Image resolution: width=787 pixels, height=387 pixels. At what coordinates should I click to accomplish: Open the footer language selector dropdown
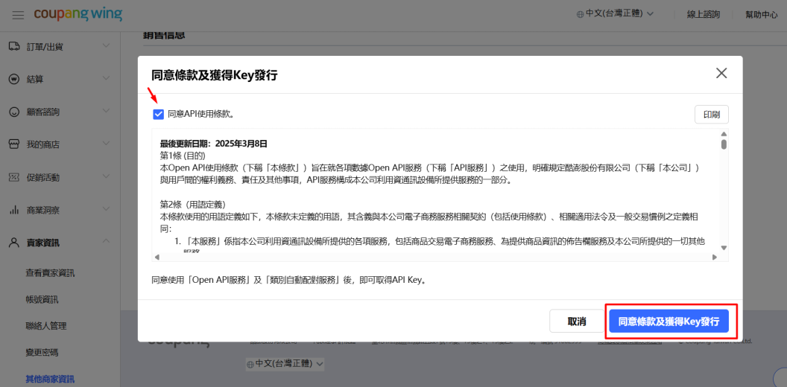(285, 364)
